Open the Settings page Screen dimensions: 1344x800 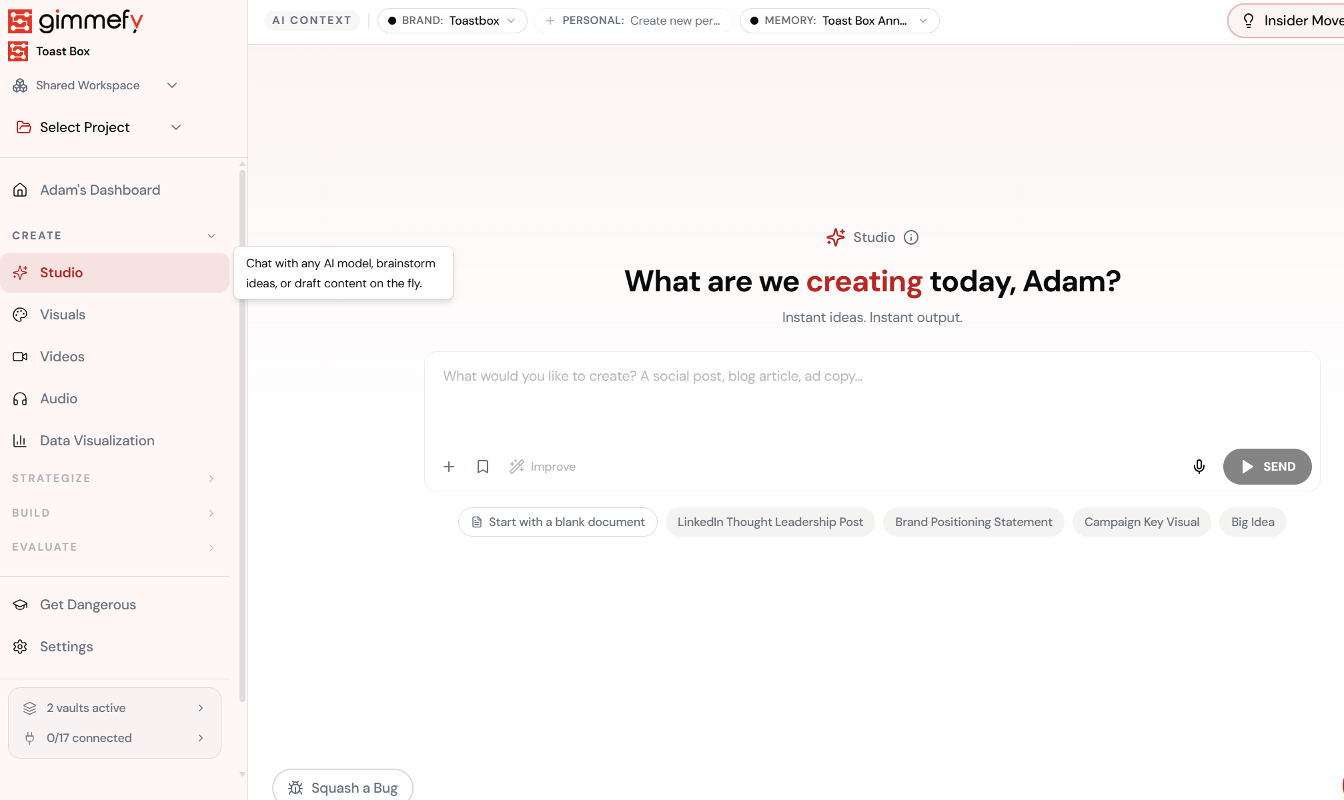click(66, 646)
